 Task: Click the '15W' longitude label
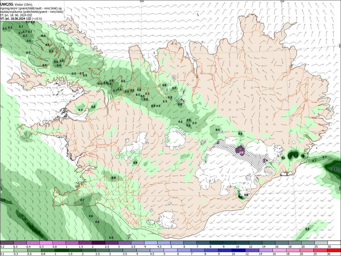coord(282,1)
